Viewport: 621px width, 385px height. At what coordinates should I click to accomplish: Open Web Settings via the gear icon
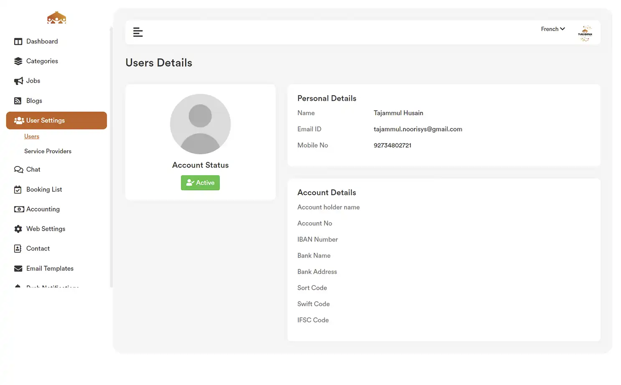18,229
